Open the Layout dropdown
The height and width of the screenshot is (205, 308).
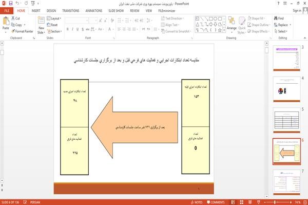(54, 18)
